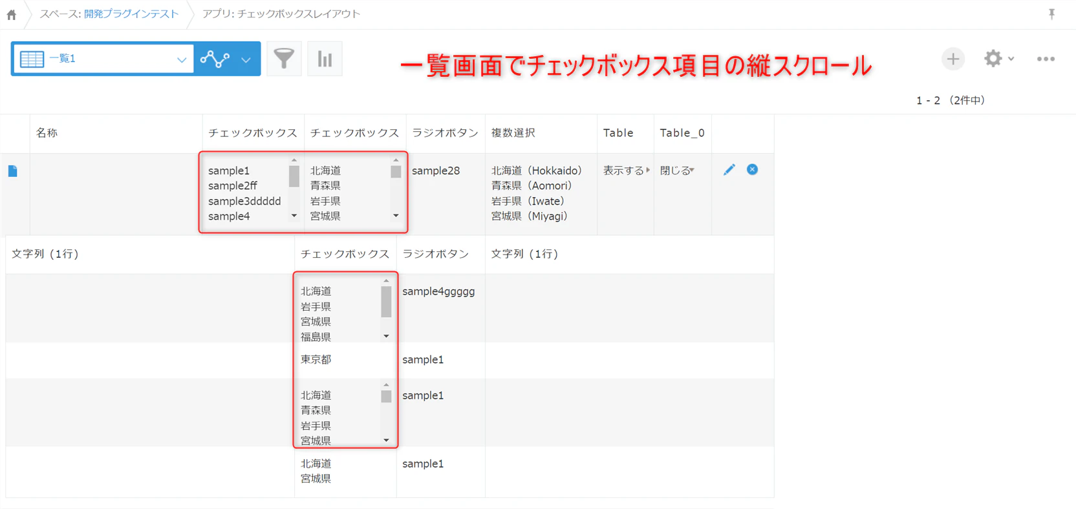
Task: Click the Table_0 column header
Action: pyautogui.click(x=682, y=133)
